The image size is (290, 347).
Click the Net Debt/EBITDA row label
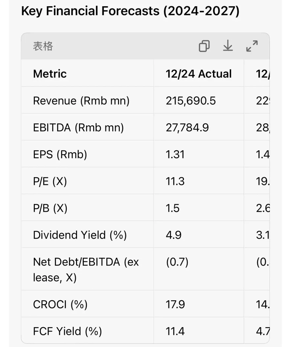click(86, 269)
